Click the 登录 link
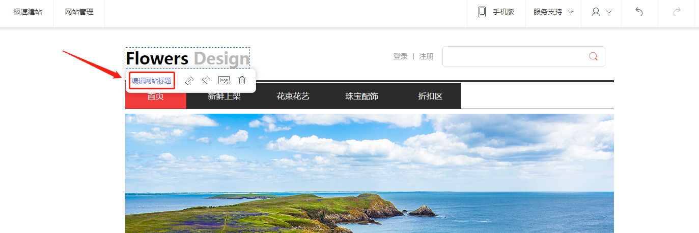699x233 pixels. click(401, 56)
